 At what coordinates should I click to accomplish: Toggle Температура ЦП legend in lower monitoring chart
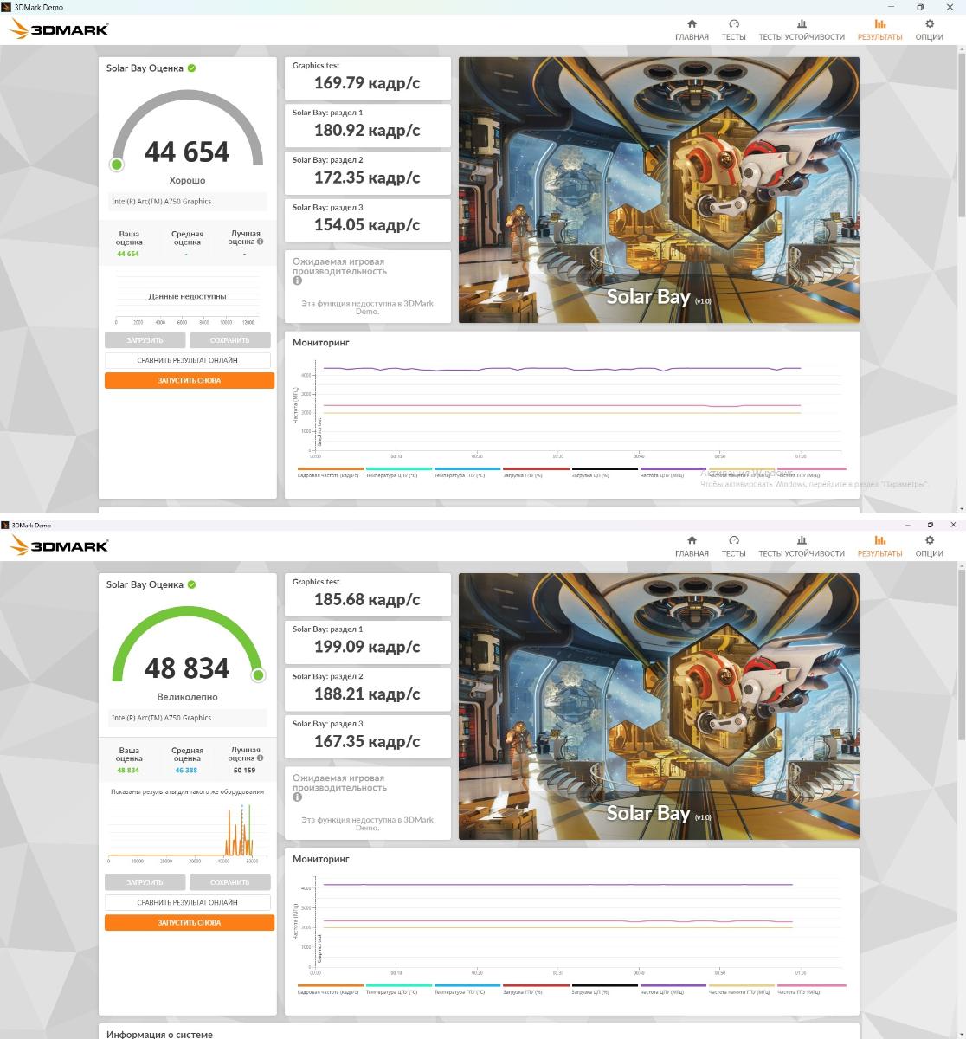(x=399, y=989)
